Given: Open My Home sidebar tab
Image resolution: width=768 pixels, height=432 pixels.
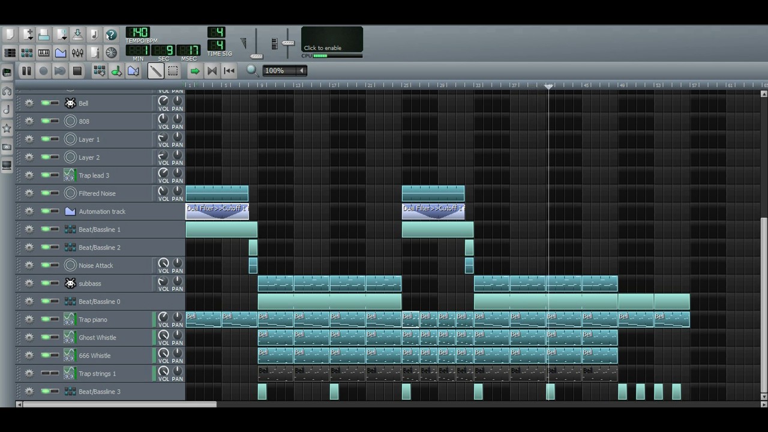Looking at the screenshot, I should pyautogui.click(x=7, y=147).
